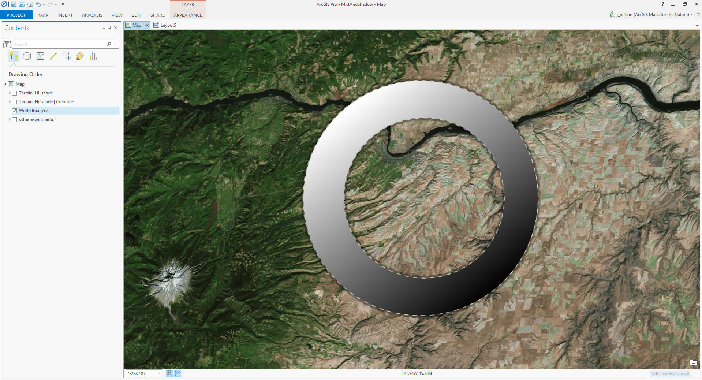This screenshot has height=380, width=702.
Task: Click the Undo arrow icon
Action: [x=38, y=4]
